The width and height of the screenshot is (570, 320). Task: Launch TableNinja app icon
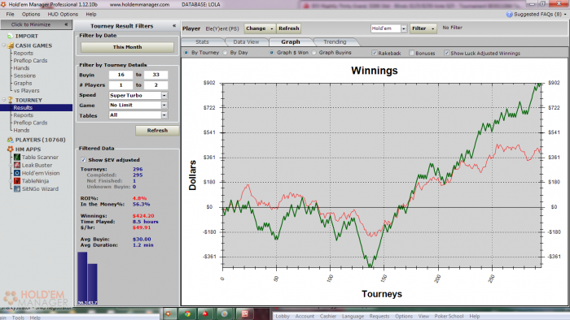coord(17,181)
